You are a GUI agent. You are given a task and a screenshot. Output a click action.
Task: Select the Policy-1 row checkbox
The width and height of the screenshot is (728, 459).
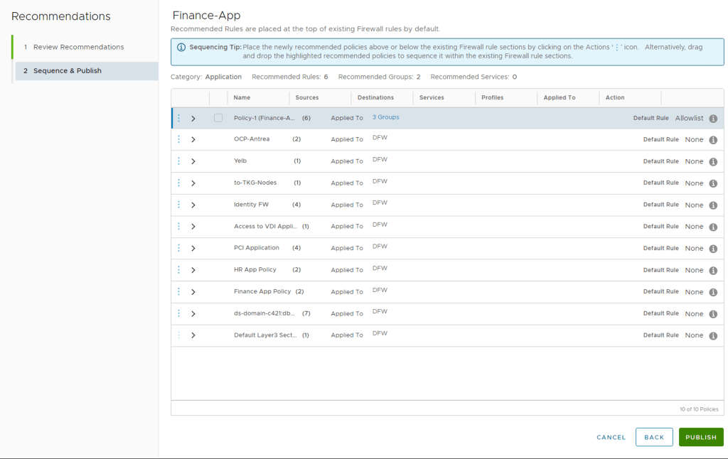pos(218,118)
